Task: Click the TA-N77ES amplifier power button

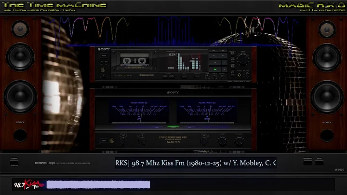Action: point(104,140)
